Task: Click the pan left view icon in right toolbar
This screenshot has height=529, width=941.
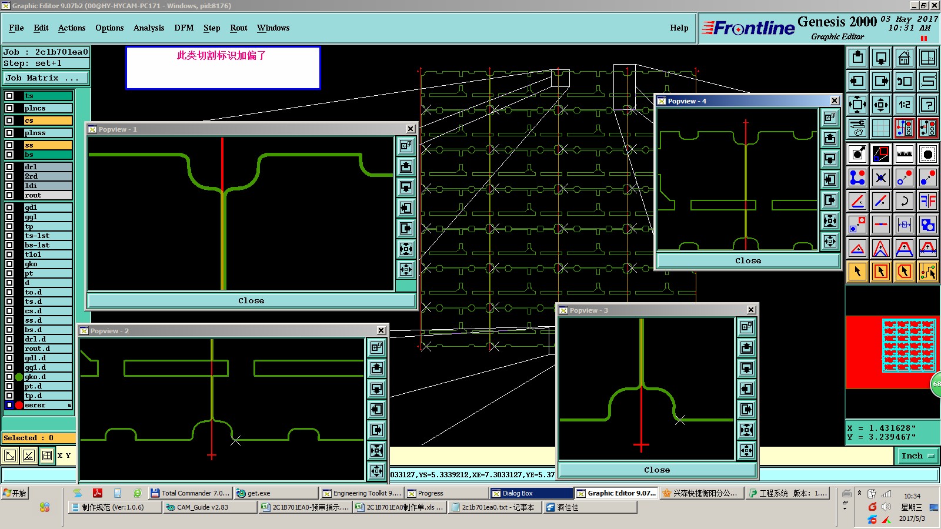Action: point(857,81)
